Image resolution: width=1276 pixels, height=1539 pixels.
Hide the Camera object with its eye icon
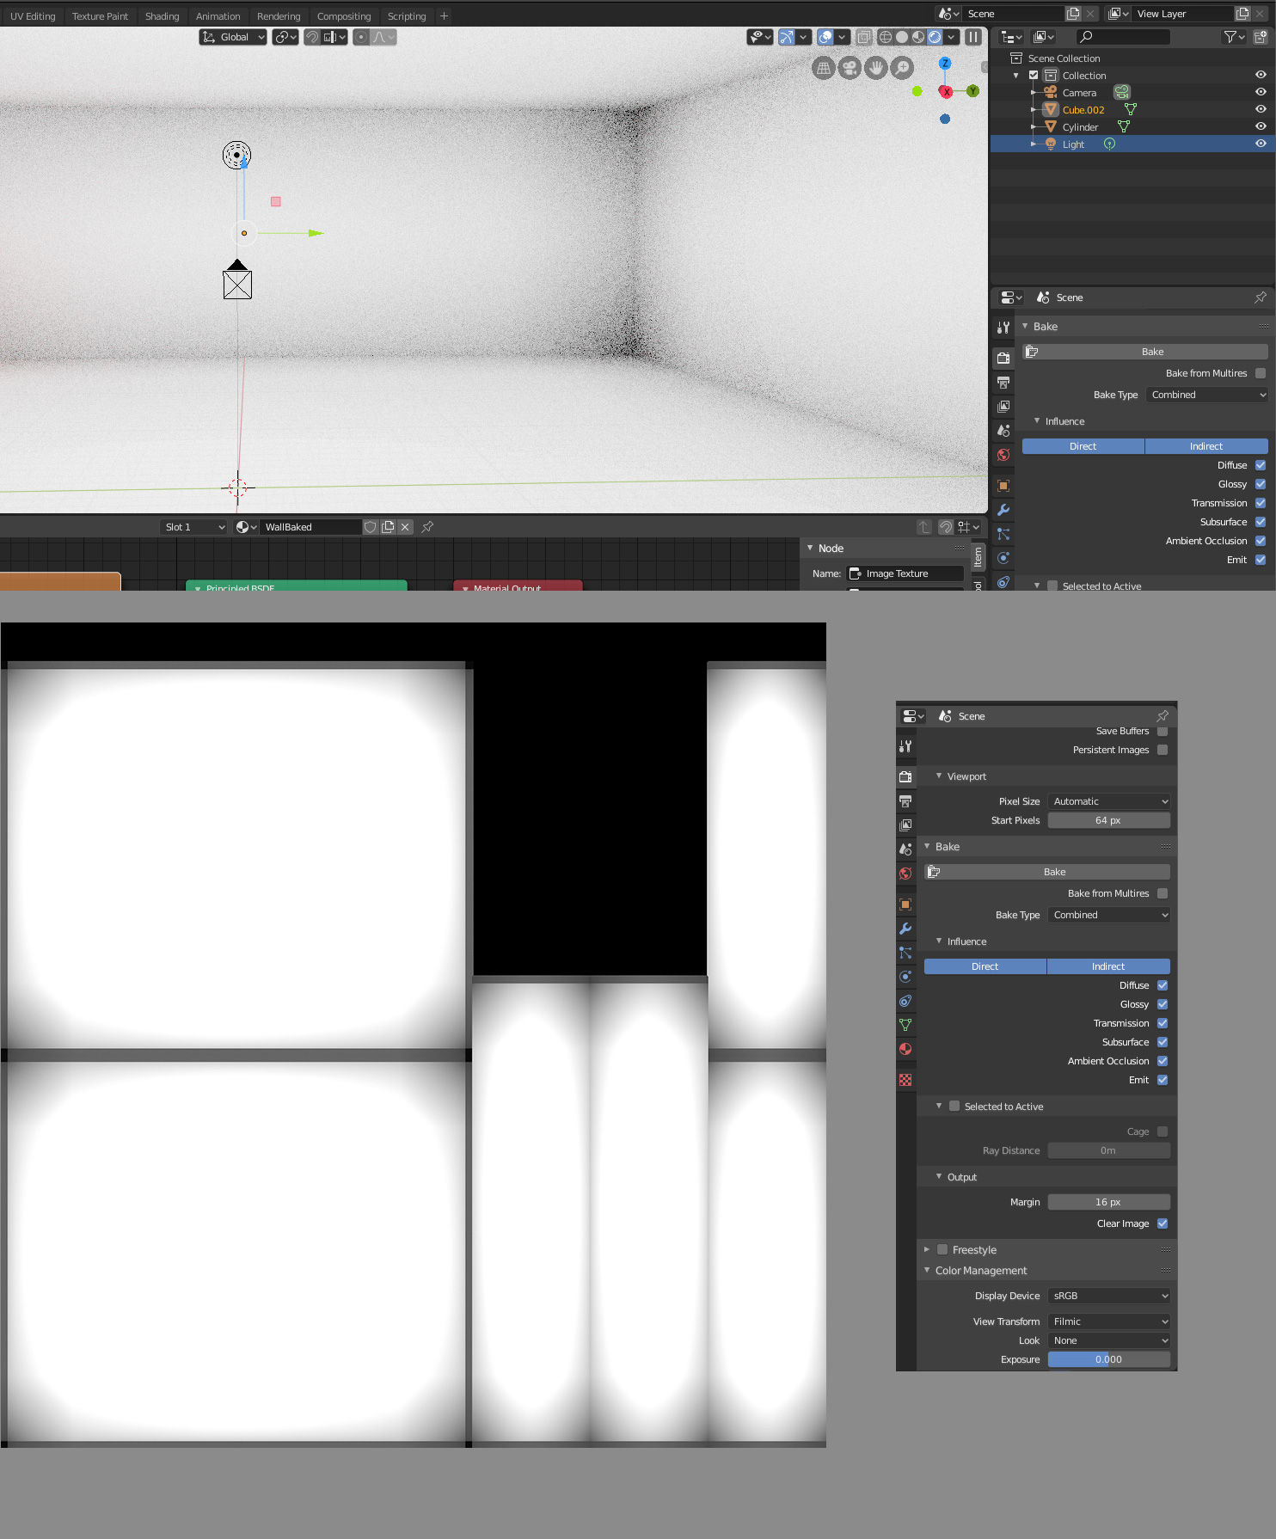click(x=1261, y=92)
